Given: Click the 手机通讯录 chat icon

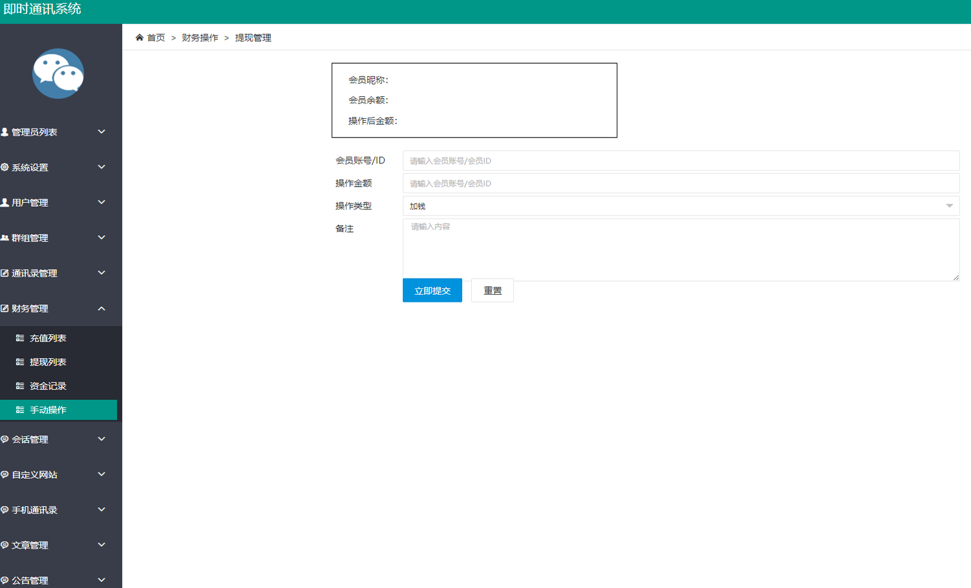Looking at the screenshot, I should [x=5, y=510].
